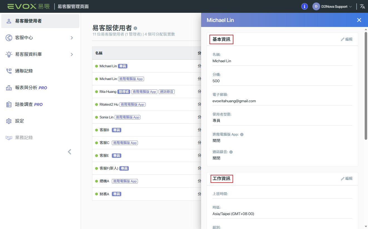Select Michael Lin row tagged 進階電腦版 App
This screenshot has width=368, height=229.
147,79
